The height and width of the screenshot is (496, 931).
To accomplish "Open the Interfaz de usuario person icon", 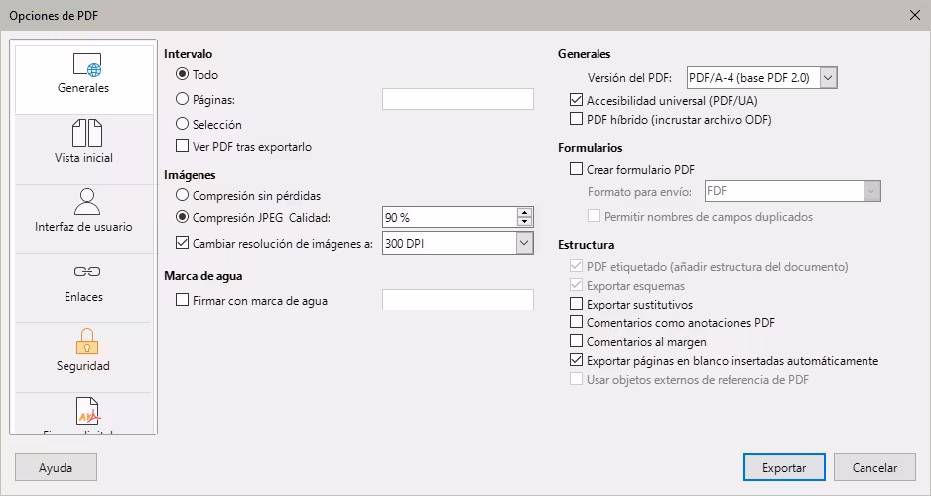I will tap(87, 202).
